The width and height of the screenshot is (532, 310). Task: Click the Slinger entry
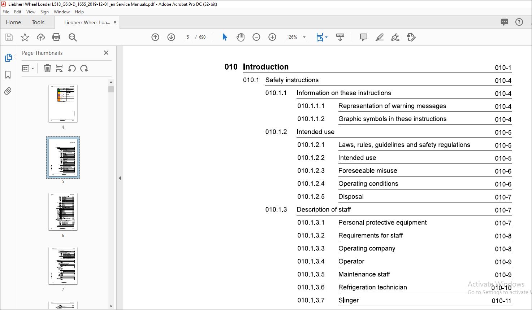349,300
